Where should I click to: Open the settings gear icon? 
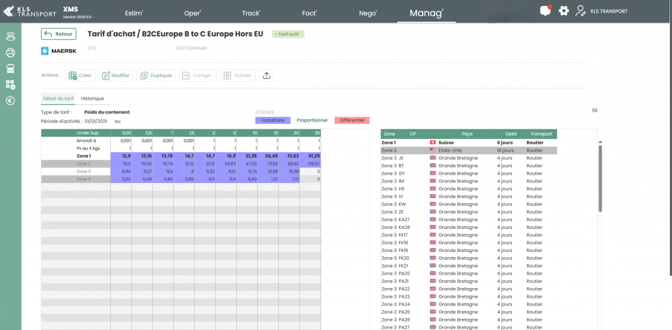click(x=564, y=11)
